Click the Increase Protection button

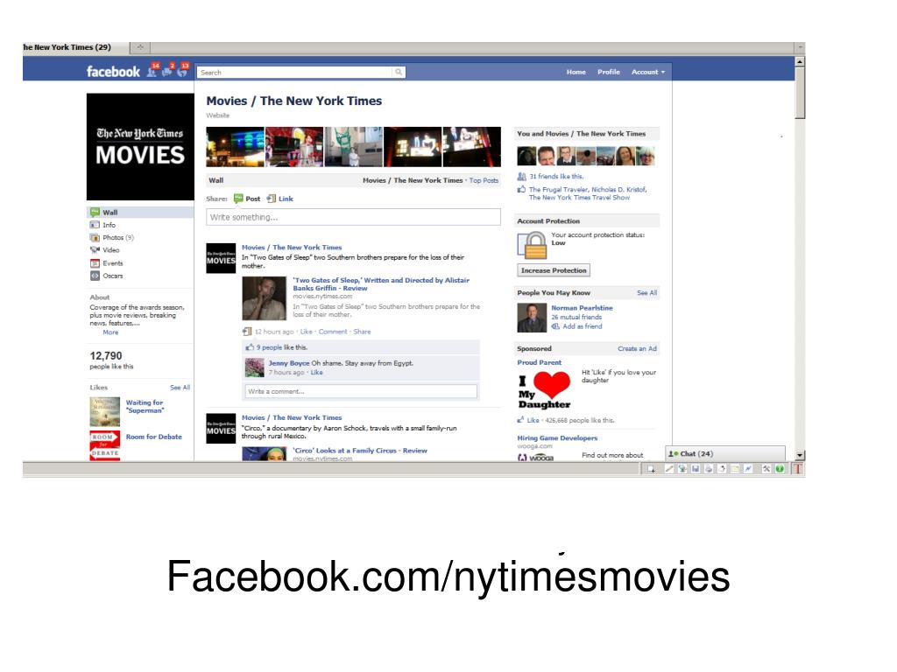[554, 270]
